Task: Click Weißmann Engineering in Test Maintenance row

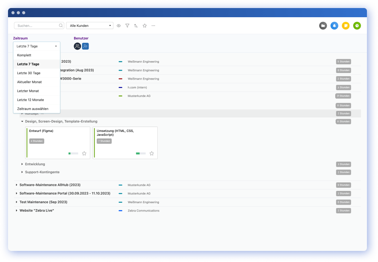Action: click(x=143, y=202)
